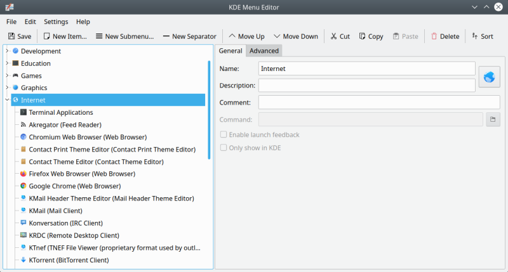This screenshot has width=508, height=272.
Task: Select the KMail (Mail Client) icon
Action: click(23, 210)
